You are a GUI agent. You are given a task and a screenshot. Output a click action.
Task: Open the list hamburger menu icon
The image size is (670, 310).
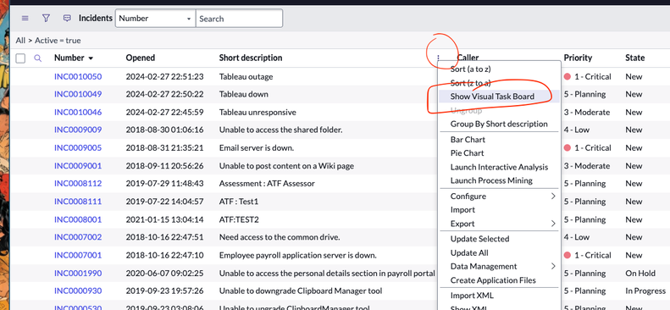(25, 19)
